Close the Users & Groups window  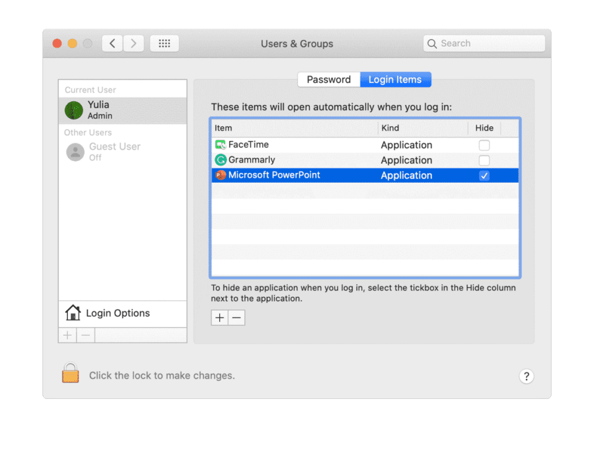pyautogui.click(x=57, y=43)
